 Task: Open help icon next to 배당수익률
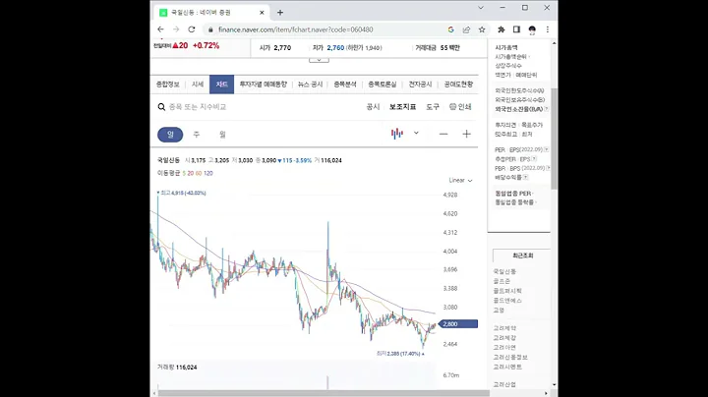click(x=525, y=177)
